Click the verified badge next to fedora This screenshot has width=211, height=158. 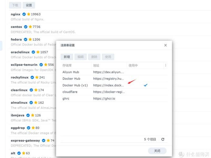coord(26,39)
